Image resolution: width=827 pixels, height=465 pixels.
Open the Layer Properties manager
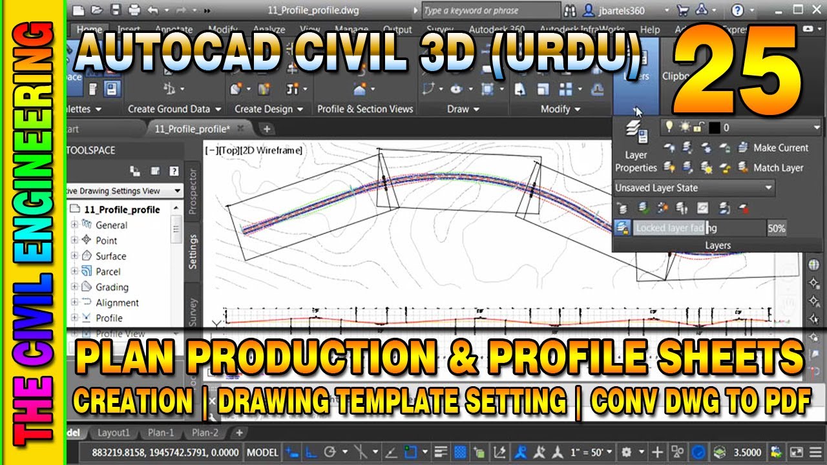click(x=636, y=148)
